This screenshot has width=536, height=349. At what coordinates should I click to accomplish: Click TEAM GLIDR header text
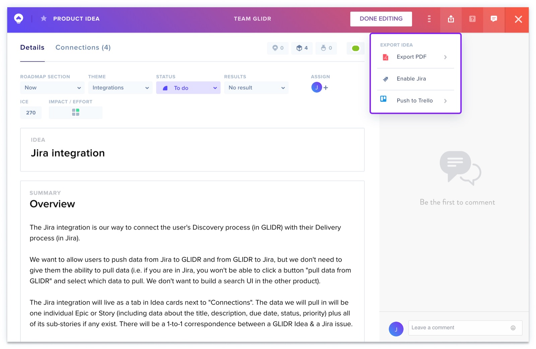[253, 19]
